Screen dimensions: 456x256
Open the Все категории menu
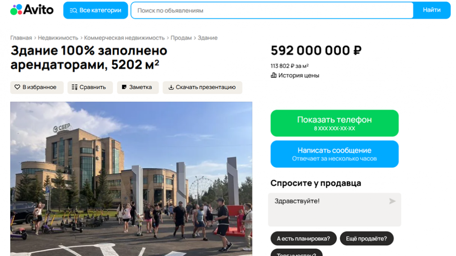tap(95, 10)
